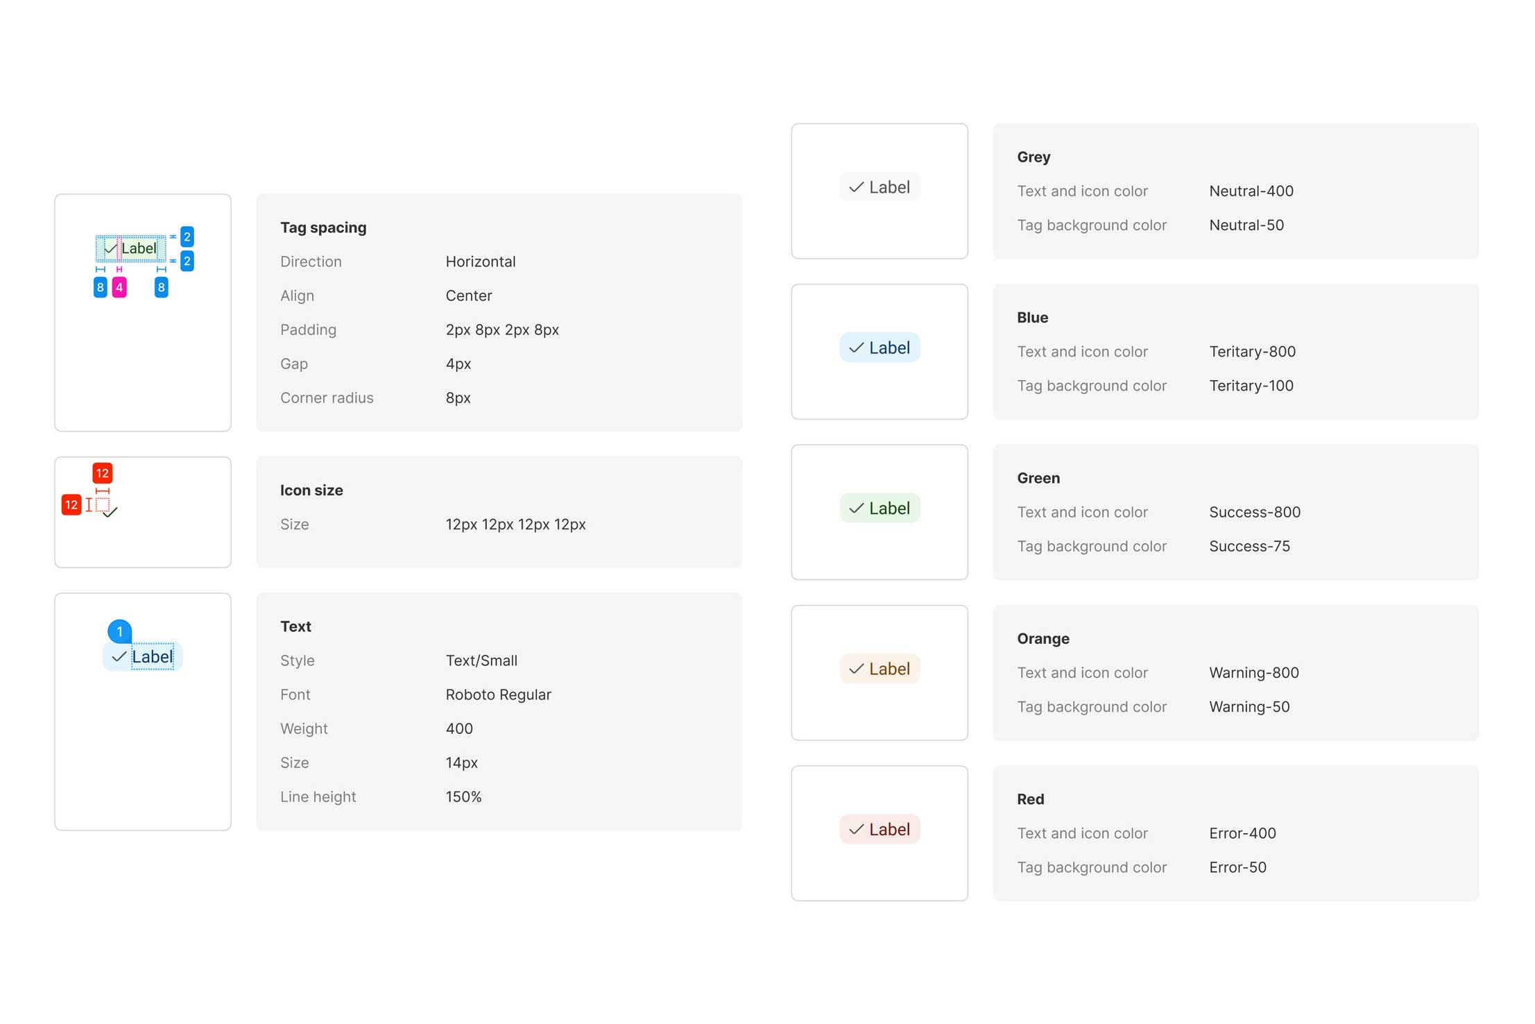Click the "Error-50" background color value
Image resolution: width=1535 pixels, height=1024 pixels.
point(1237,867)
